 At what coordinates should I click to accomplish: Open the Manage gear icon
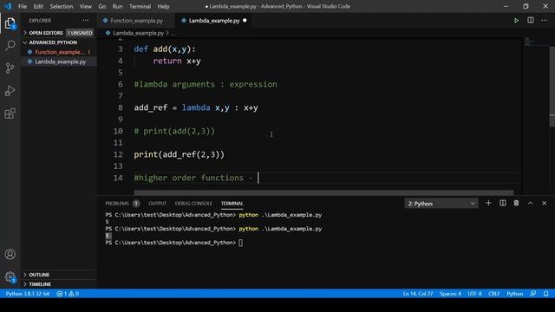click(10, 277)
